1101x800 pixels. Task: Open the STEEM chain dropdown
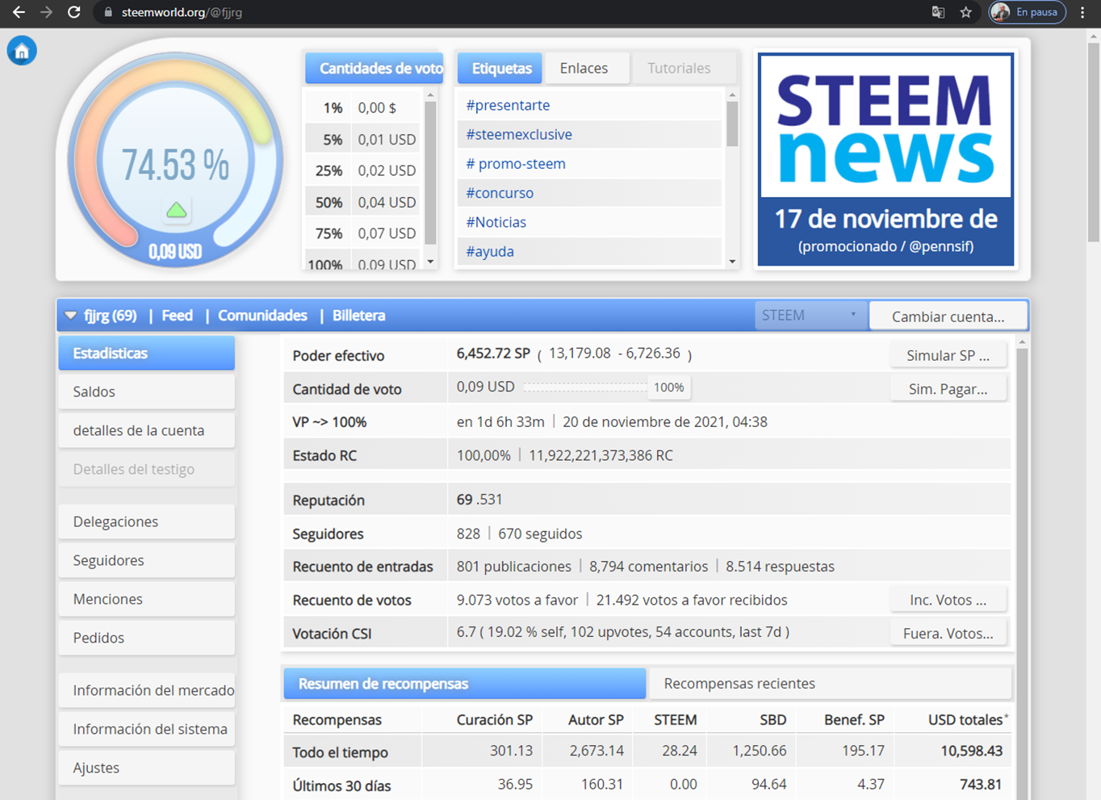pyautogui.click(x=810, y=316)
